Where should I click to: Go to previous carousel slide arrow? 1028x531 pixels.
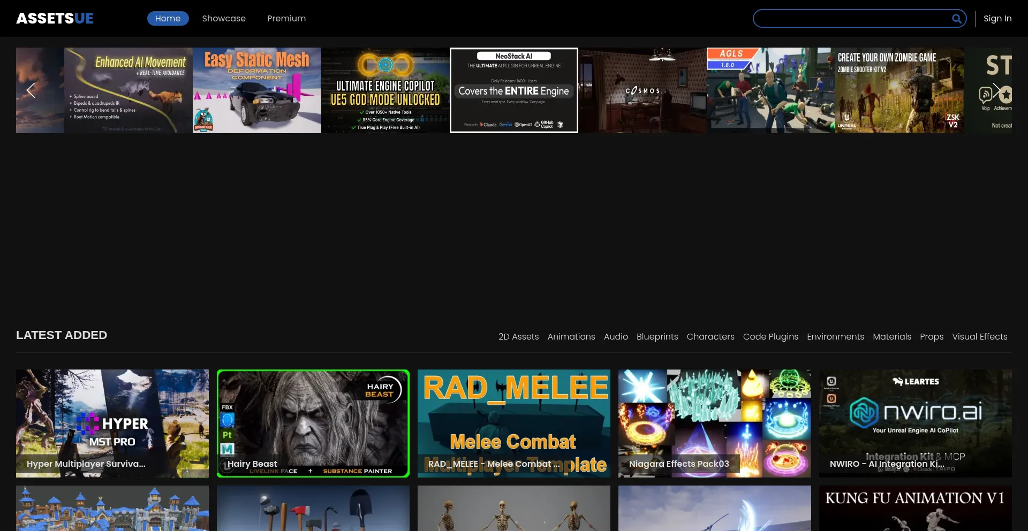(x=31, y=90)
